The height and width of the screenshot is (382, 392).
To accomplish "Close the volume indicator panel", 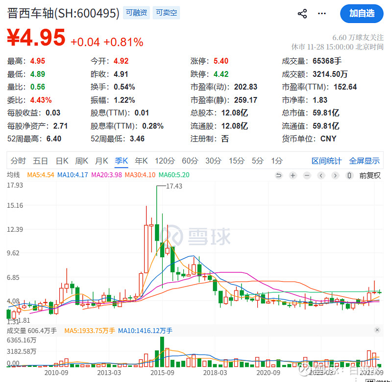I will 377,330.
